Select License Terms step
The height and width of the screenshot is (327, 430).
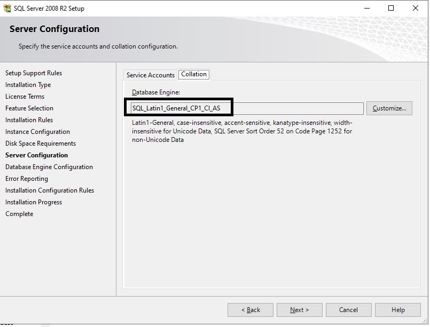tap(25, 97)
